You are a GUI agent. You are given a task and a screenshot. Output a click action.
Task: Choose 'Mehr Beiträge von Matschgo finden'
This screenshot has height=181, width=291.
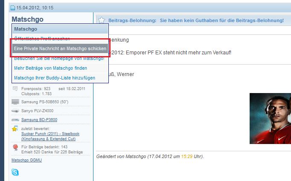pos(50,68)
